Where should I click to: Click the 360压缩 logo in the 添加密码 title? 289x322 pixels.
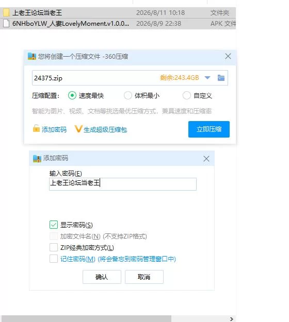(37, 158)
